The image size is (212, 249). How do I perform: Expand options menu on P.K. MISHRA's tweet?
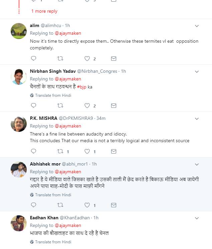(x=197, y=118)
